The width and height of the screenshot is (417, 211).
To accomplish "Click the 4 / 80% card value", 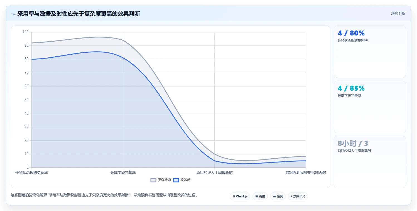I will [351, 33].
